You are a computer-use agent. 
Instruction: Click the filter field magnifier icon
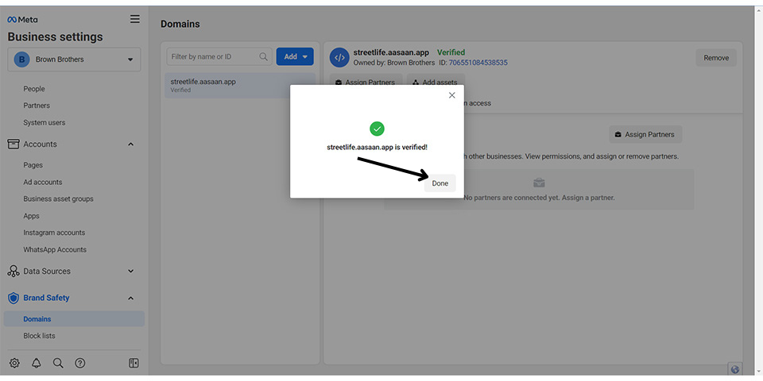(x=263, y=56)
